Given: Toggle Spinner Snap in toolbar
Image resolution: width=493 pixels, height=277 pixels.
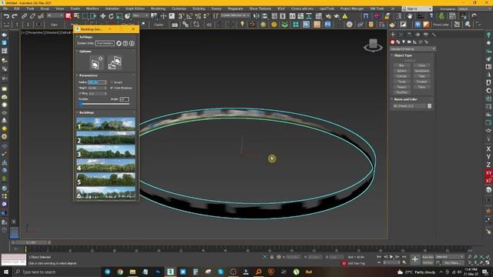Looking at the screenshot, I should [x=206, y=16].
